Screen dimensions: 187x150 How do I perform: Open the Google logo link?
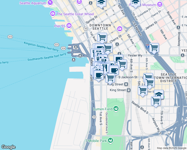point(8,147)
